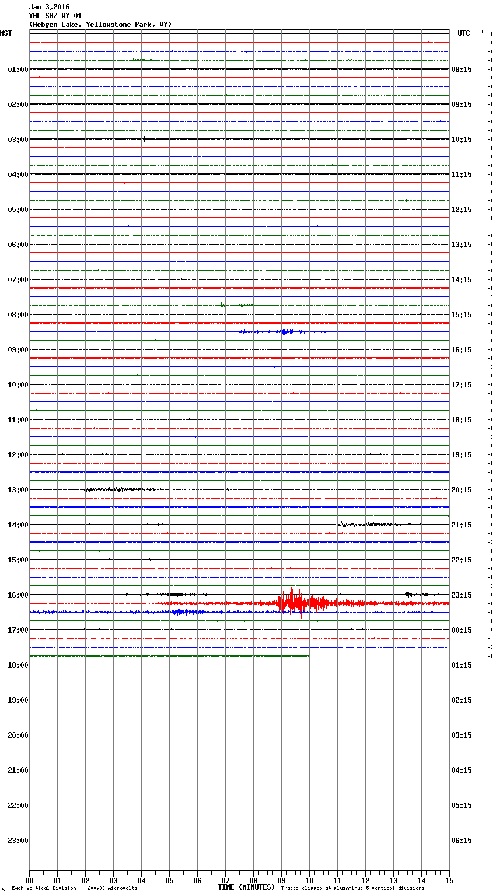The width and height of the screenshot is (496, 896).
Task: Click the 01:15 UTC time label
Action: [462, 665]
